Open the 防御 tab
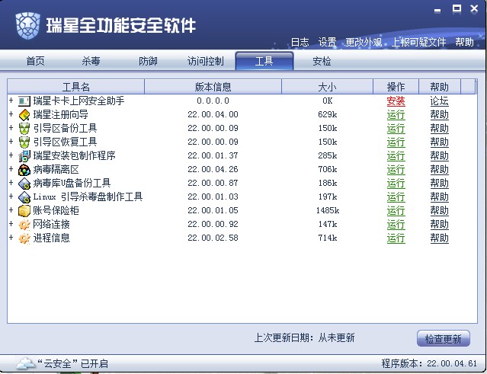Image resolution: width=487 pixels, height=374 pixels. click(148, 61)
